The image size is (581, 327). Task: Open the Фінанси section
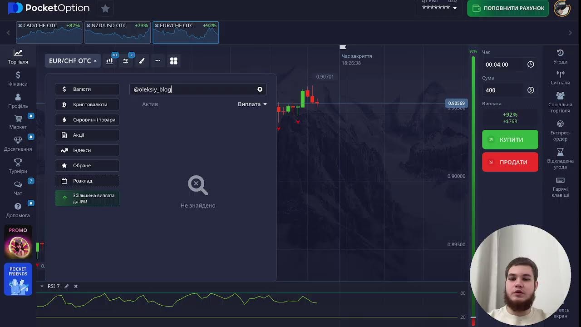(18, 79)
